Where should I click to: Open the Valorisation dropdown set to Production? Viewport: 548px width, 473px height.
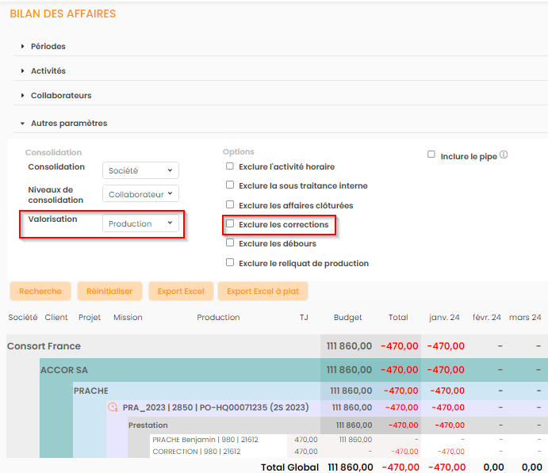pos(140,224)
